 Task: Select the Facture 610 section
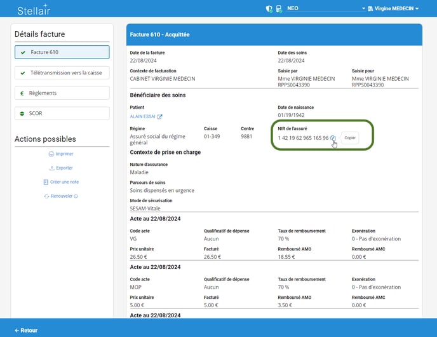[x=62, y=52]
